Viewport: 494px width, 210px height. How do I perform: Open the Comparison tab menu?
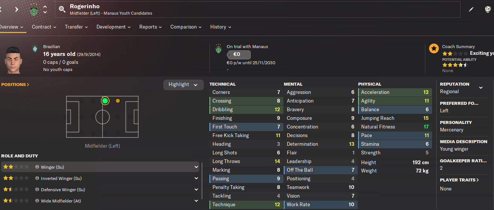pyautogui.click(x=186, y=27)
